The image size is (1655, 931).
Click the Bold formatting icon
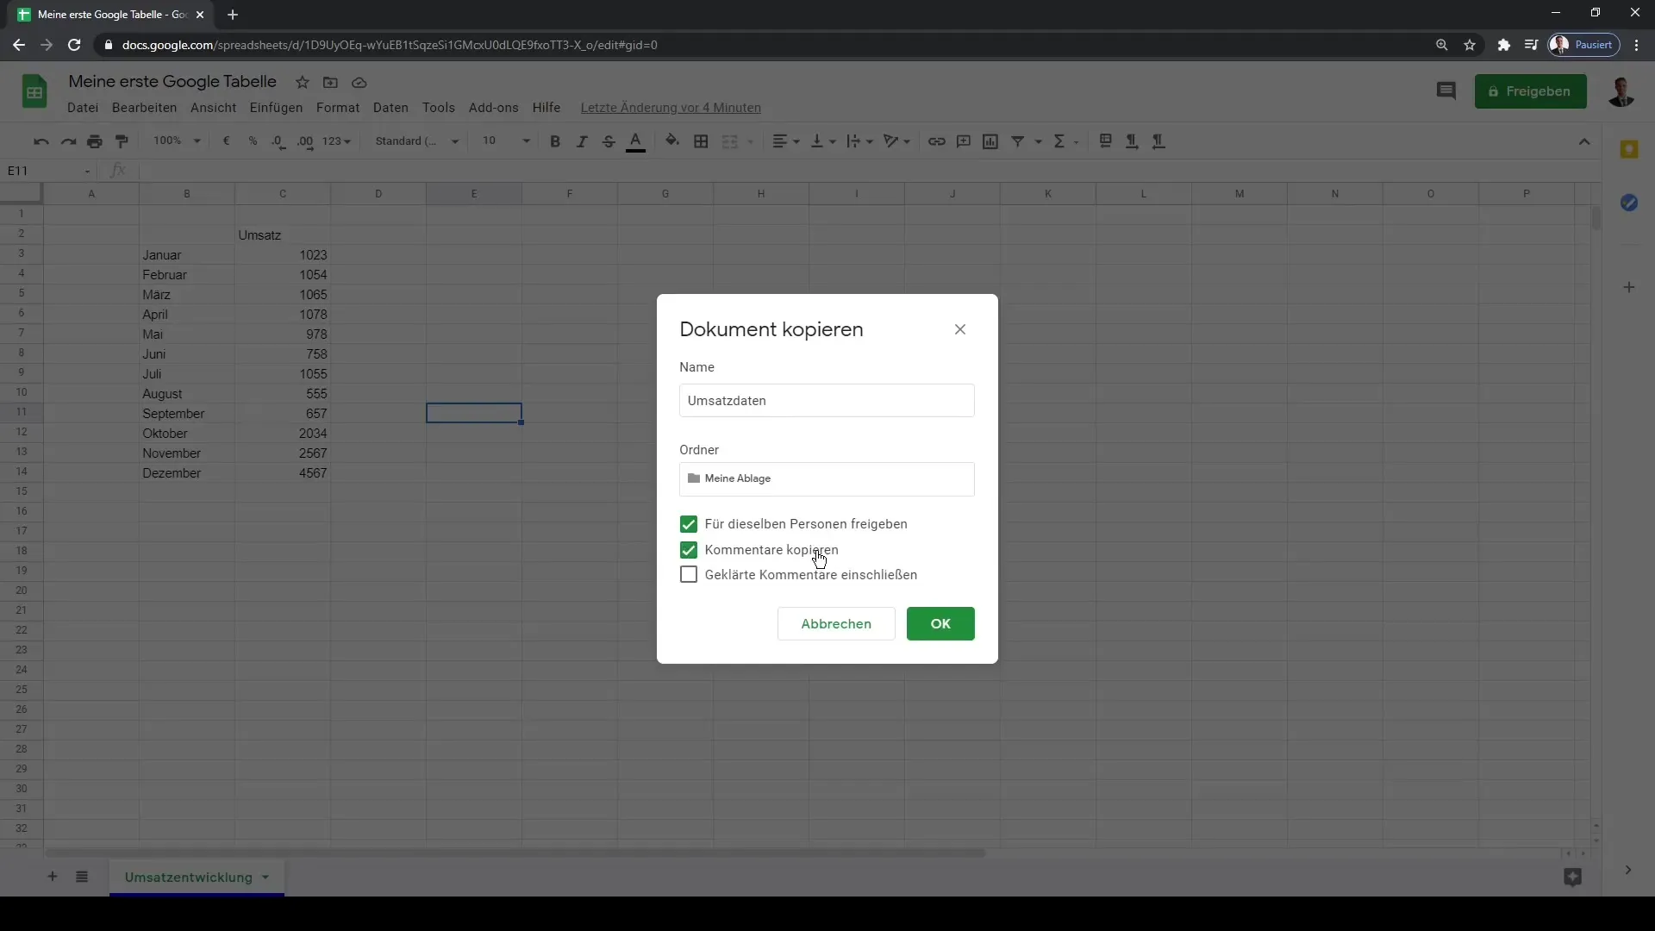coord(553,141)
